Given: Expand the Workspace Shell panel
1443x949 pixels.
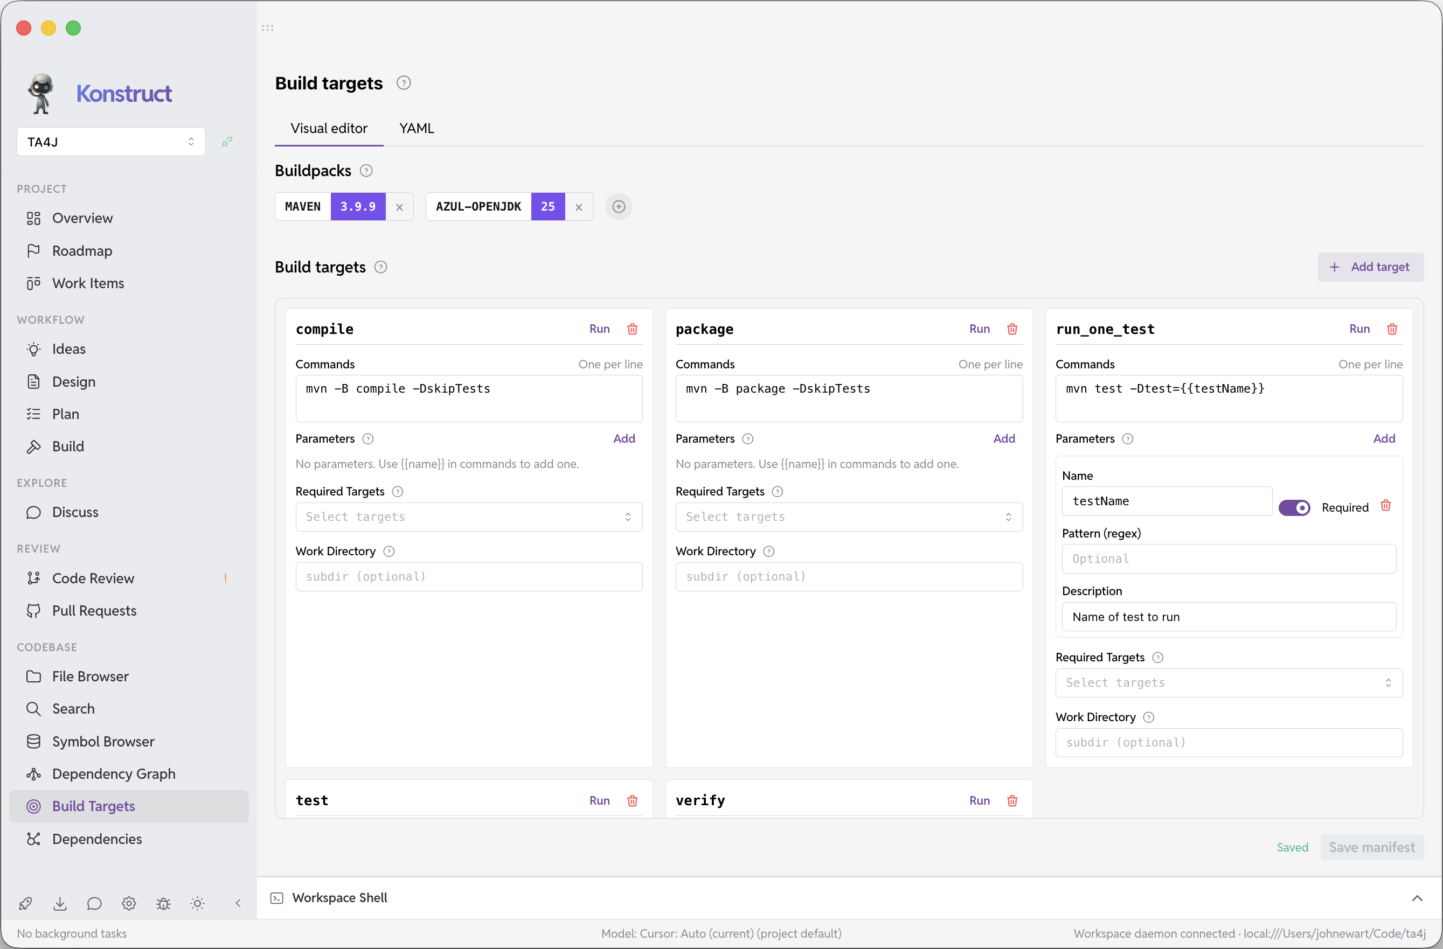Looking at the screenshot, I should pos(1417,898).
